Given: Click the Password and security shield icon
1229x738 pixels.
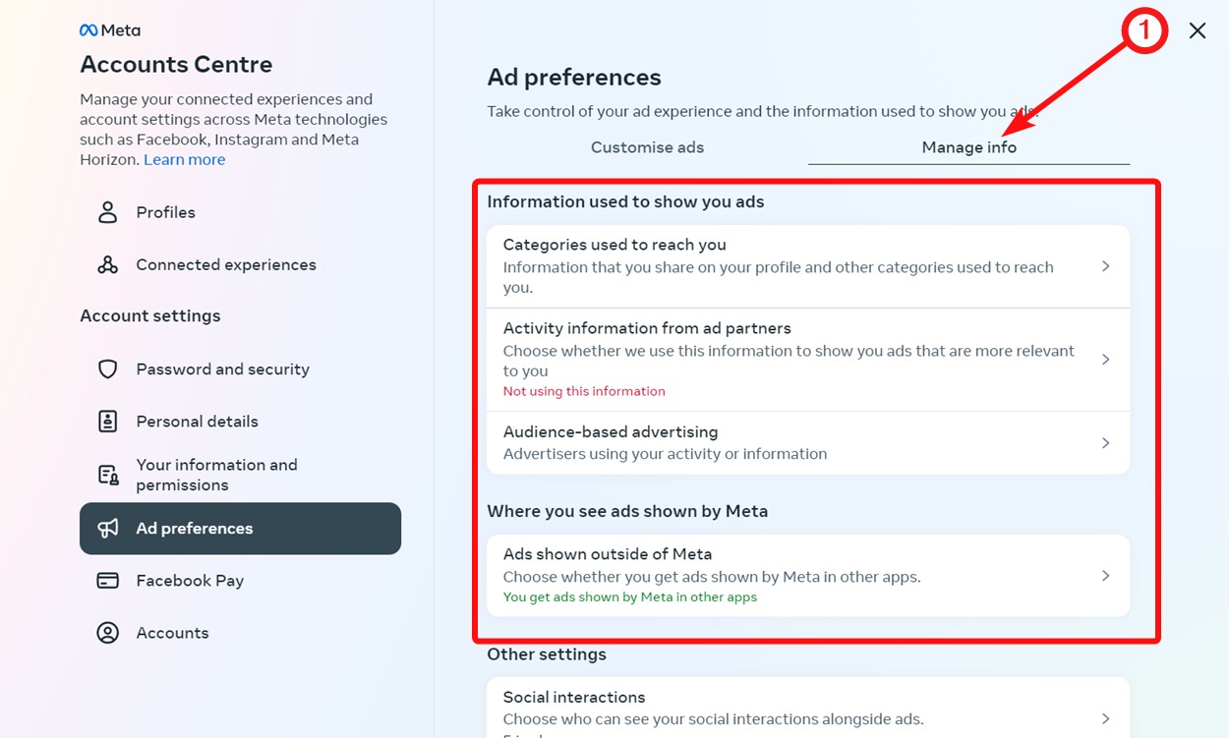Looking at the screenshot, I should (x=106, y=369).
